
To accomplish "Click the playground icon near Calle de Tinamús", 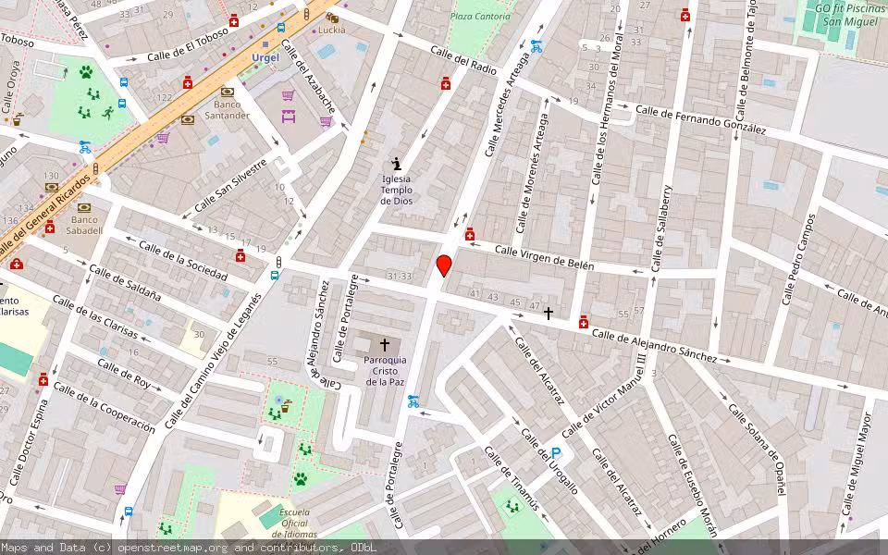I will coord(512,506).
